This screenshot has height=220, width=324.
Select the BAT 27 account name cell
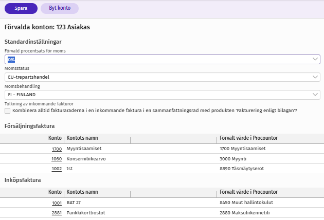[74, 203]
